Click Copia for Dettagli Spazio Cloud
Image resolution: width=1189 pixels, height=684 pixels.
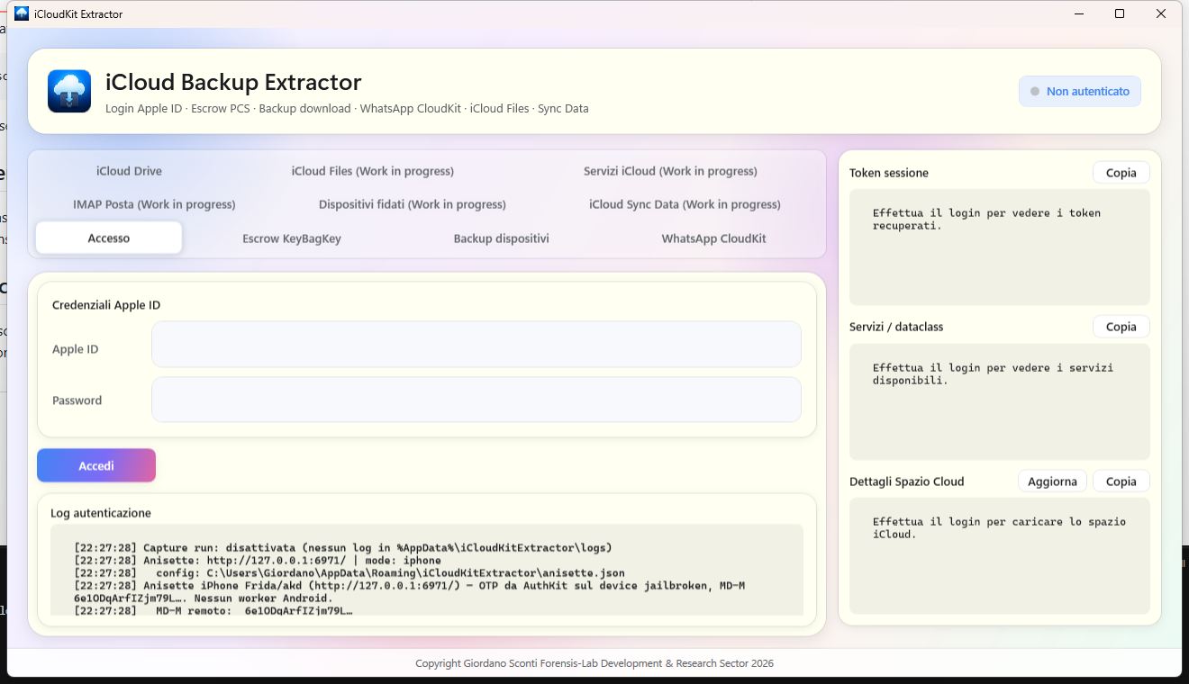click(x=1121, y=481)
